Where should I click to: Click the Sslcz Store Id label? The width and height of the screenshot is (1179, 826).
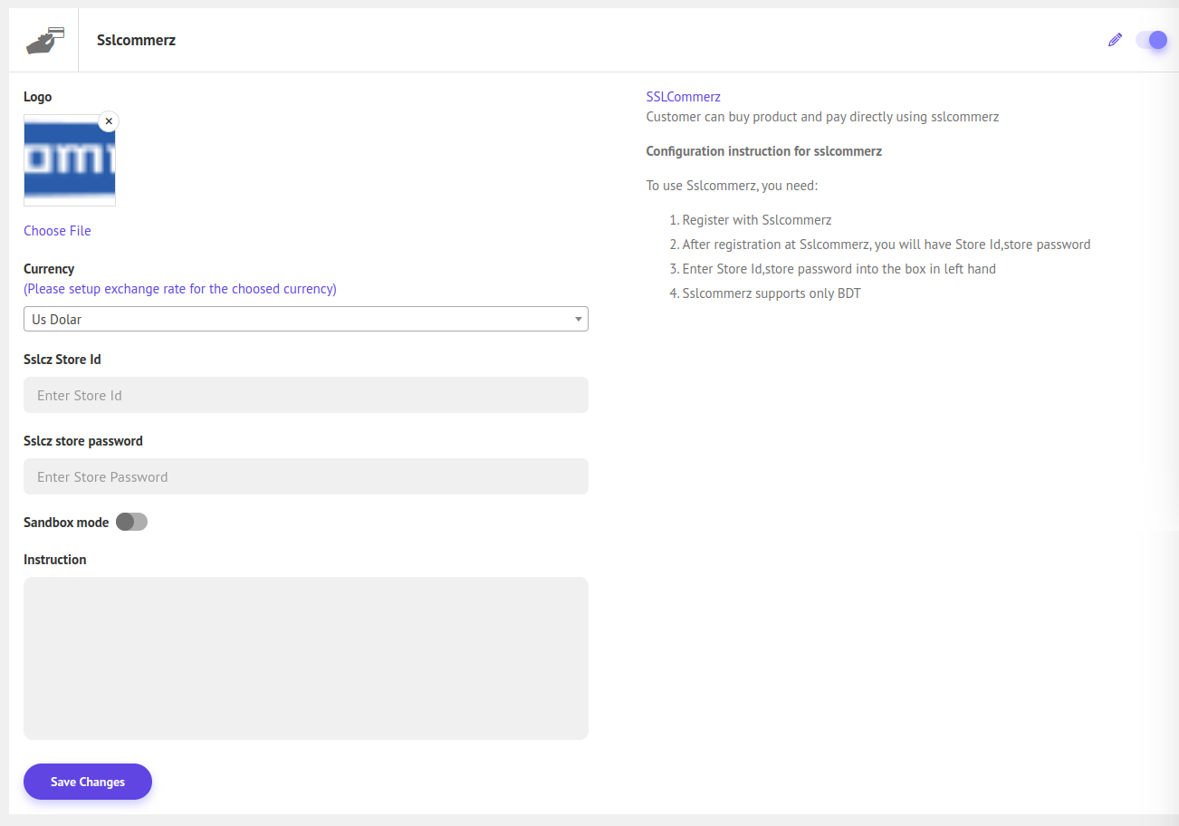tap(62, 360)
